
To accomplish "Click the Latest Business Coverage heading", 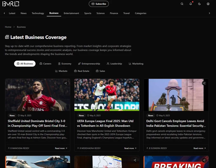I will 38,37.
